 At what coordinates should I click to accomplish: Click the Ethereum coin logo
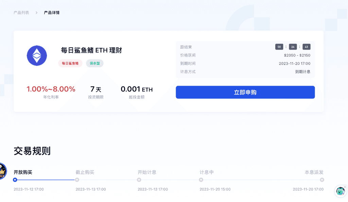coord(37,55)
